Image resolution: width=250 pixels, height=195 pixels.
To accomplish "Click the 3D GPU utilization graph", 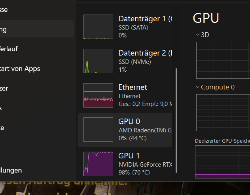I will [x=223, y=60].
